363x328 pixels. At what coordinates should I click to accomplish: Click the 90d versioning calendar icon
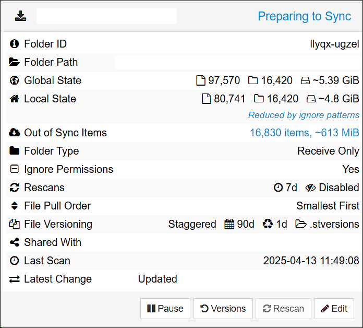[x=229, y=224]
